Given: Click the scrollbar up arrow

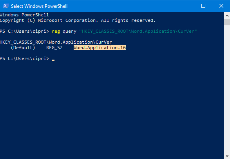Looking at the screenshot, I should (227, 16).
